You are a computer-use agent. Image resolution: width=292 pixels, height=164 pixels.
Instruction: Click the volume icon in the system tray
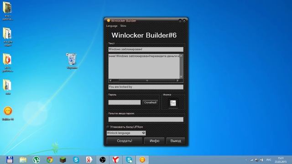point(261,160)
